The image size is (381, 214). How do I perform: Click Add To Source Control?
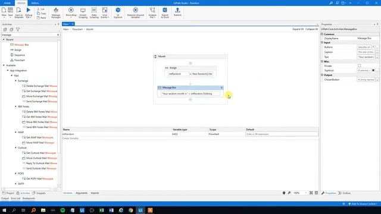(x=363, y=204)
